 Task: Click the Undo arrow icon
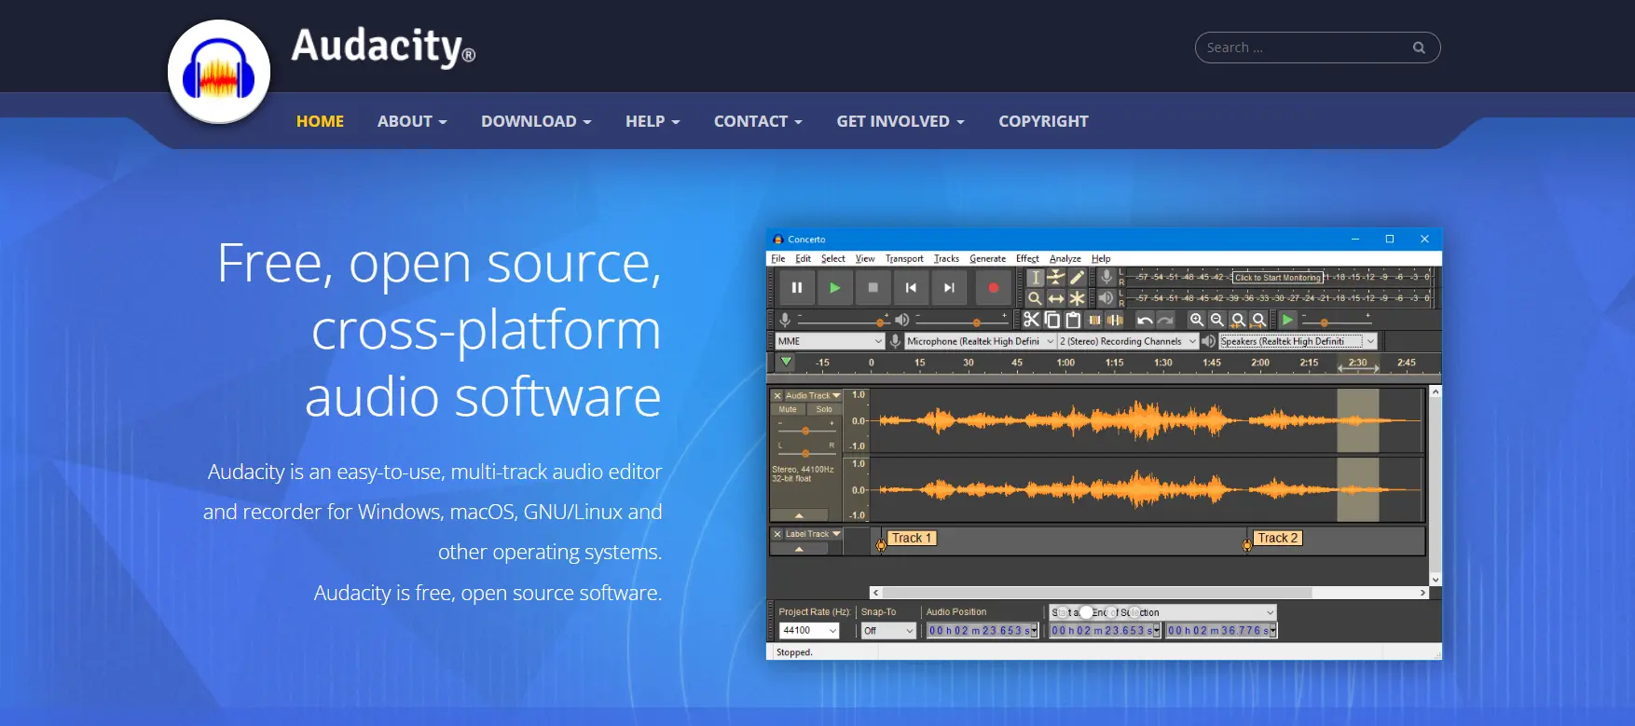click(x=1145, y=320)
